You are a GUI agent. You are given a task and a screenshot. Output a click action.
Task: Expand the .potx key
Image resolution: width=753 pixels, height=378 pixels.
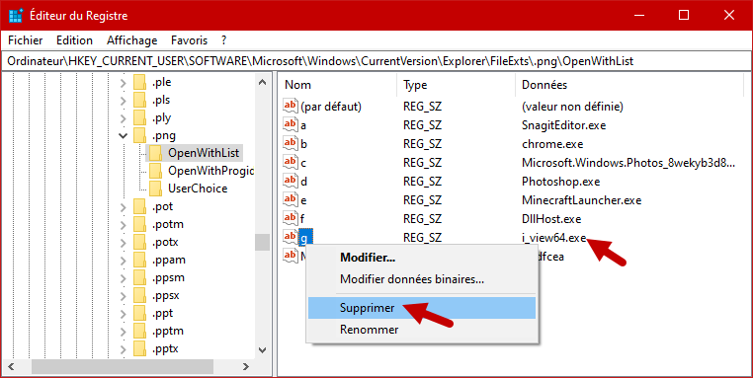coord(124,242)
